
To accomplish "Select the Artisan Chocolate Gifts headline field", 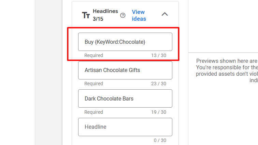I will [x=125, y=70].
